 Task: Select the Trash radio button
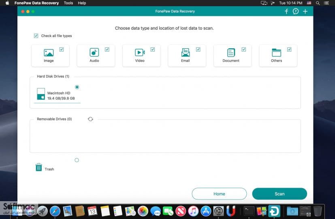(77, 160)
